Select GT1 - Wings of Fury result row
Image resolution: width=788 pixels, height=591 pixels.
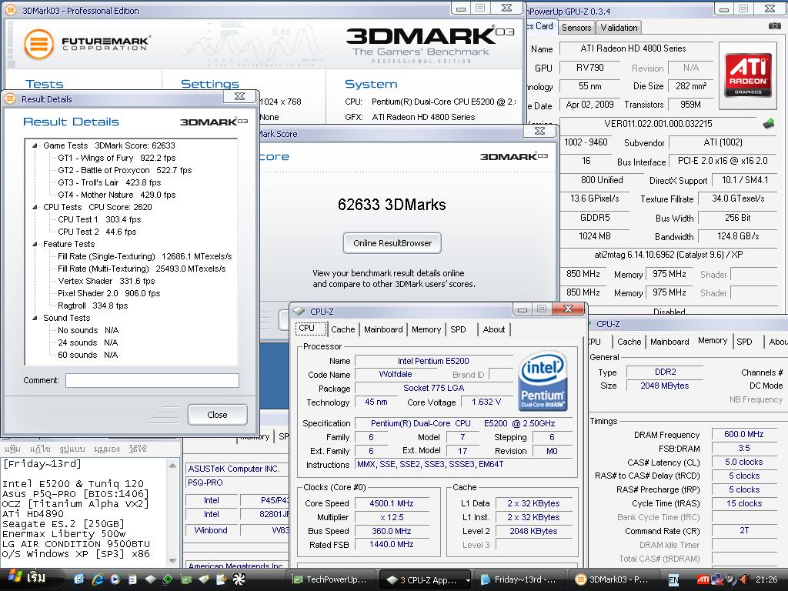pos(117,158)
